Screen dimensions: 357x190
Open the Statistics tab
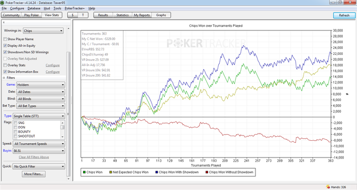[x=122, y=15]
